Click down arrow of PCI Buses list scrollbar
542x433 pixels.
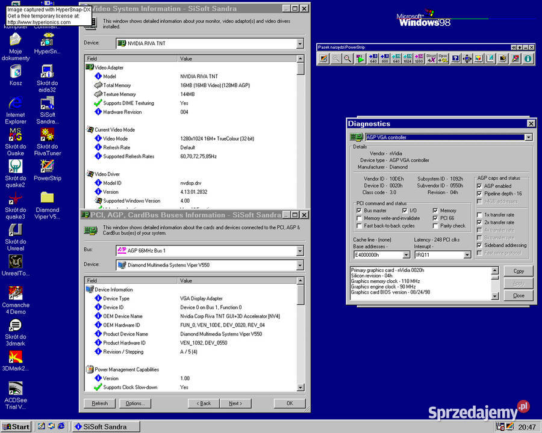coord(301,387)
